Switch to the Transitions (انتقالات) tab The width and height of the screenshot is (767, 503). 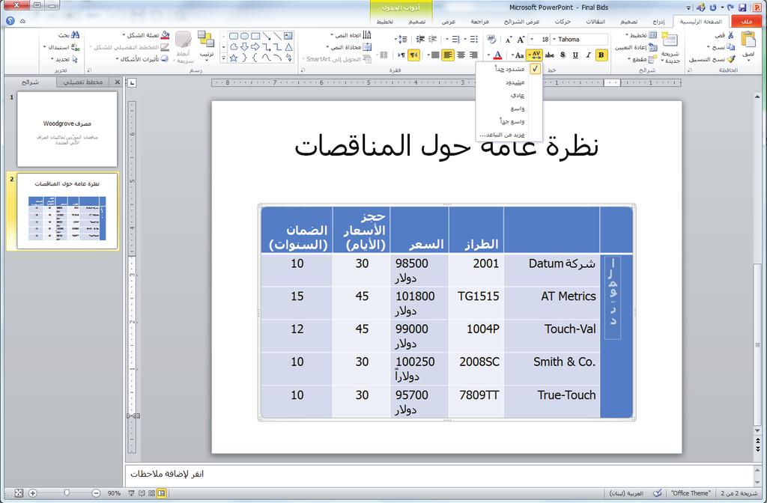(595, 22)
